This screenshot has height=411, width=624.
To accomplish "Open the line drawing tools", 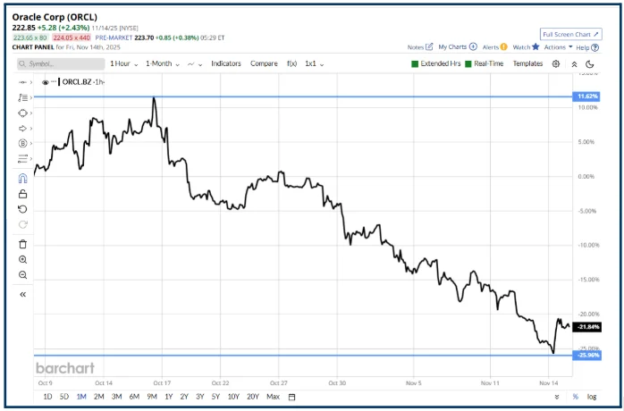I will (22, 82).
